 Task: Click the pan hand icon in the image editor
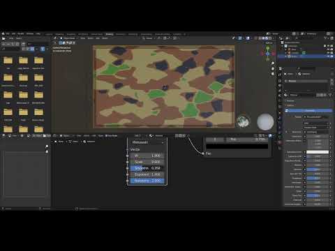coord(47,151)
